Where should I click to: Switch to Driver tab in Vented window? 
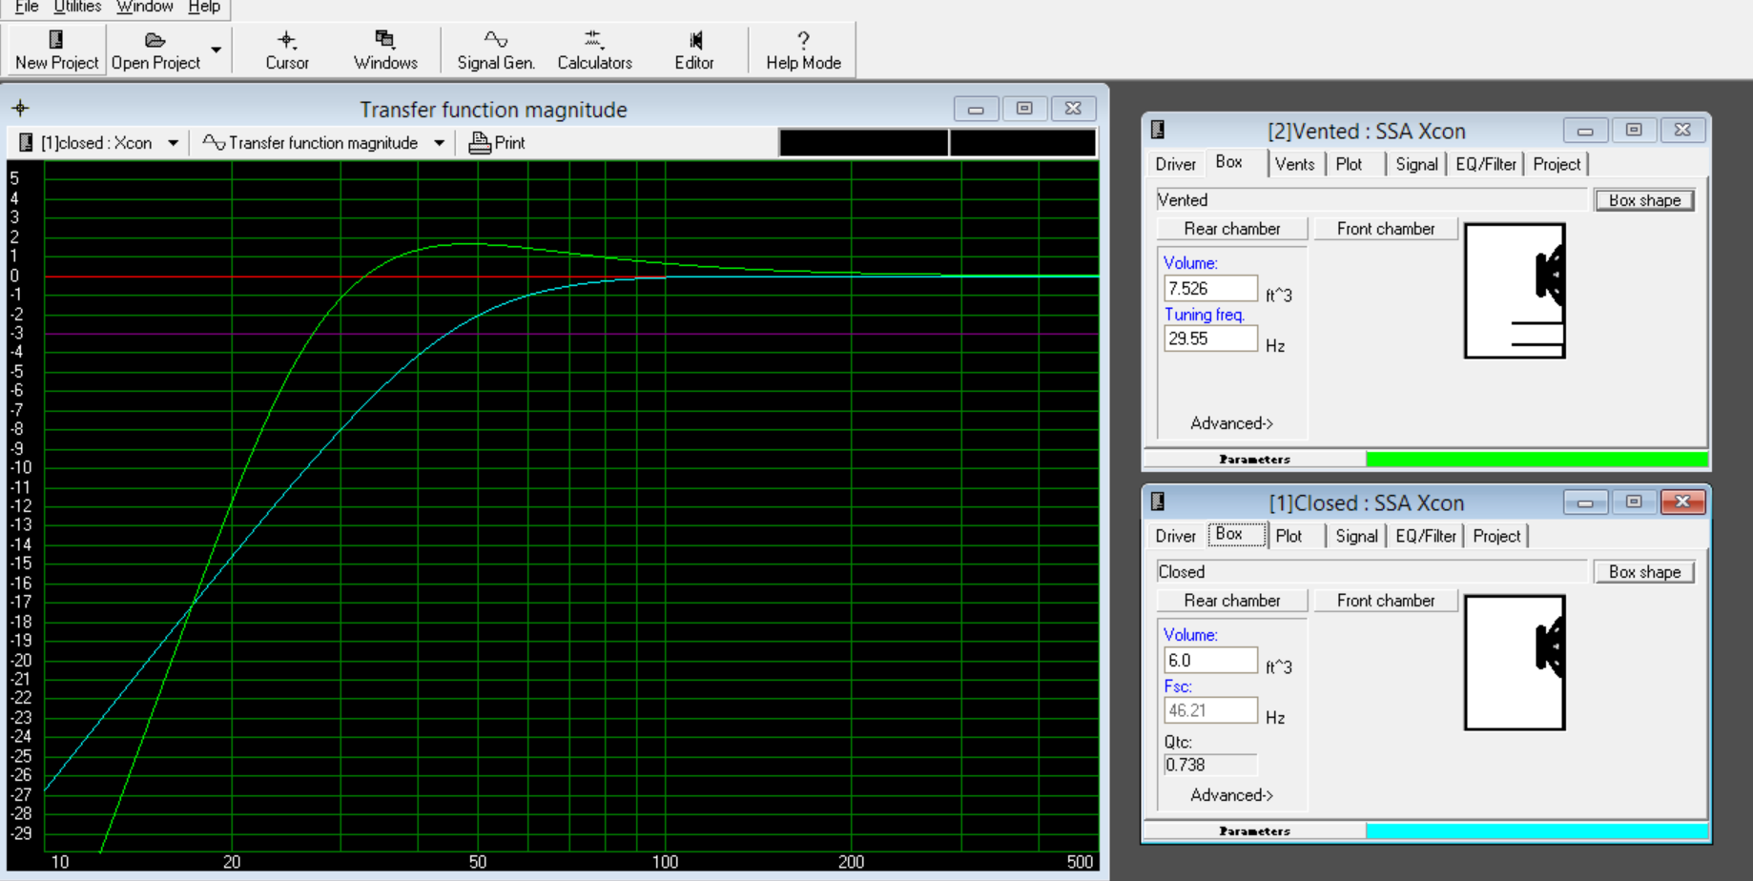[1175, 164]
